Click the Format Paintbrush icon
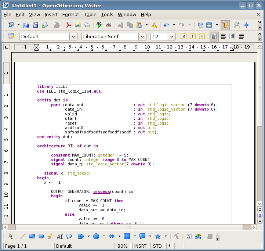Image resolution: width=265 pixels, height=251 pixels. 155,25
